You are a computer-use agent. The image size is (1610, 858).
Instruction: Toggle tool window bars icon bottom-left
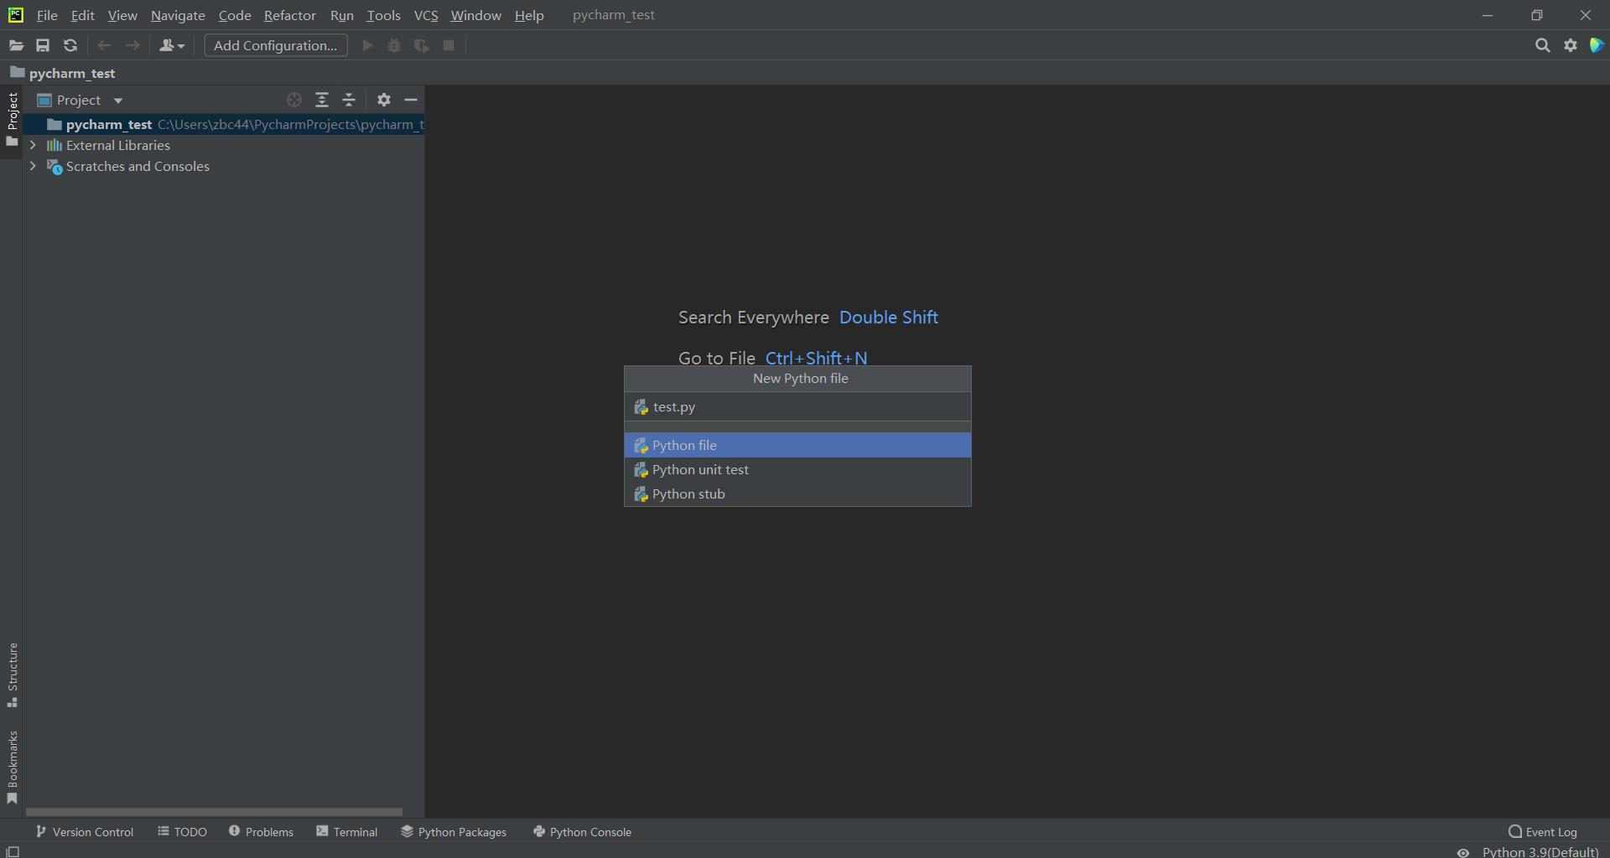click(13, 852)
